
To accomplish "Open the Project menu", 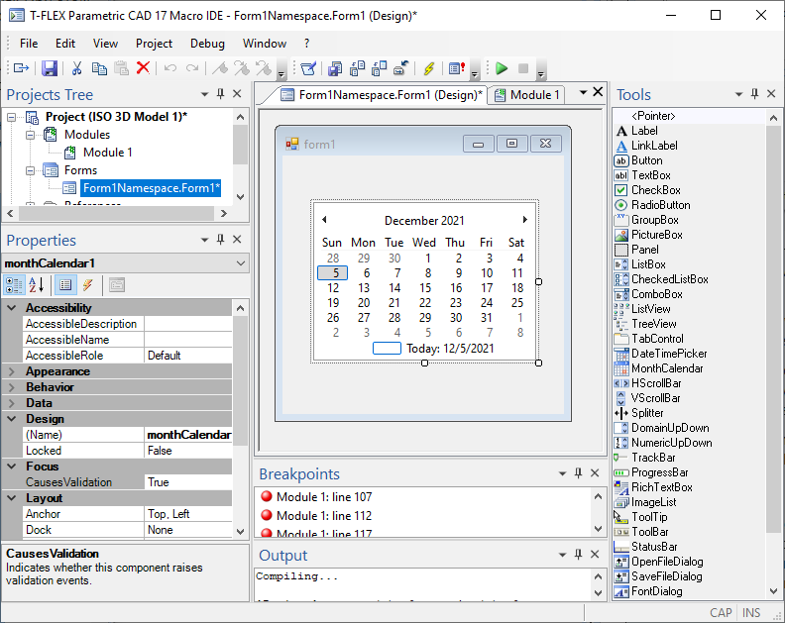I will (x=154, y=44).
